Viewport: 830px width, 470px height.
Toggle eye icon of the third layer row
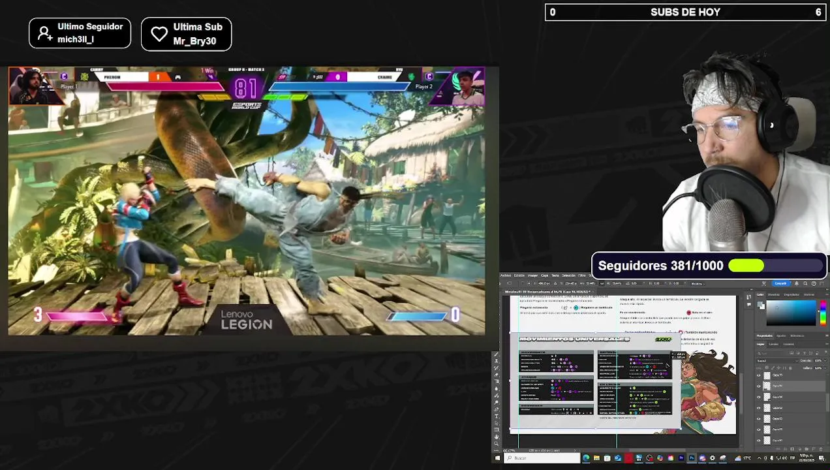pos(759,397)
